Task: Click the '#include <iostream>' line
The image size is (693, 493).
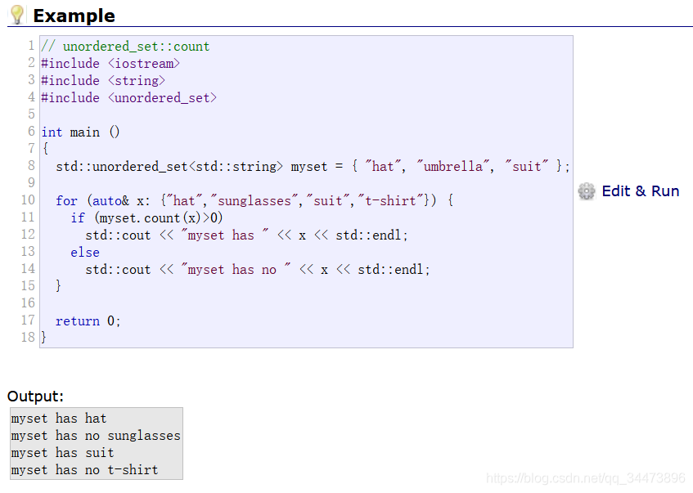Action: [x=110, y=64]
